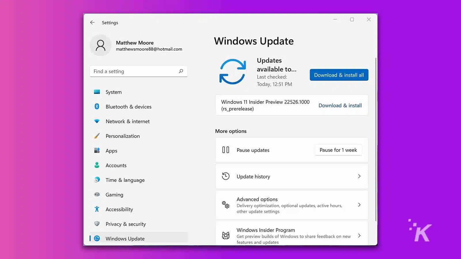461x259 pixels.
Task: Select System in the sidebar
Action: click(113, 92)
